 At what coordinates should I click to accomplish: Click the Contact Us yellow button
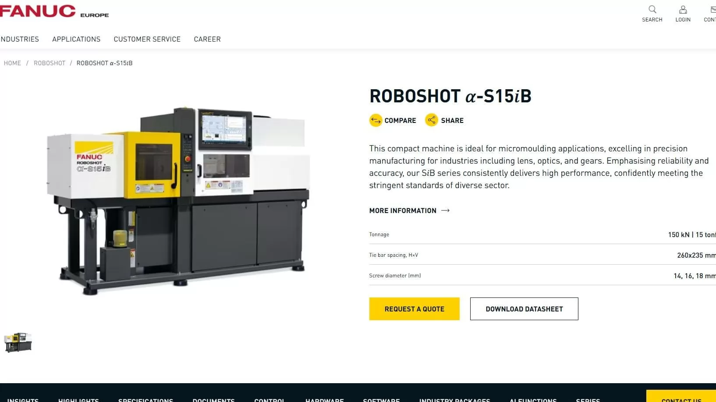681,396
